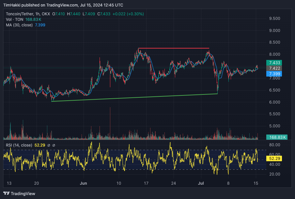295x199 pixels.
Task: Select the MA (30, close) indicator label
Action: point(19,25)
